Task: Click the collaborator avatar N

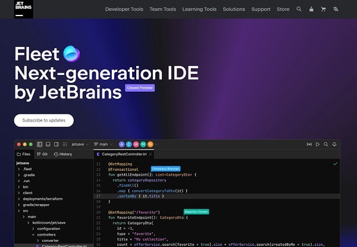Action: click(151, 144)
